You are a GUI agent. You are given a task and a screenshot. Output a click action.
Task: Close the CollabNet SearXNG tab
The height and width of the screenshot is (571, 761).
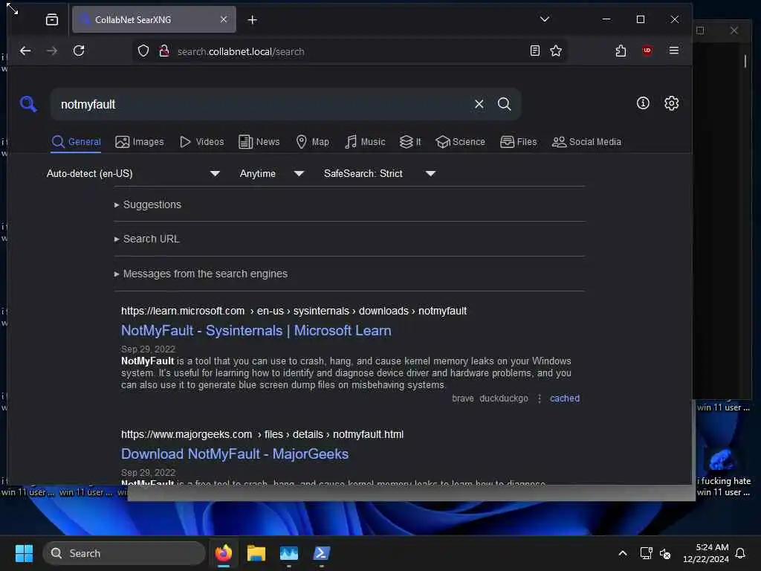point(224,19)
